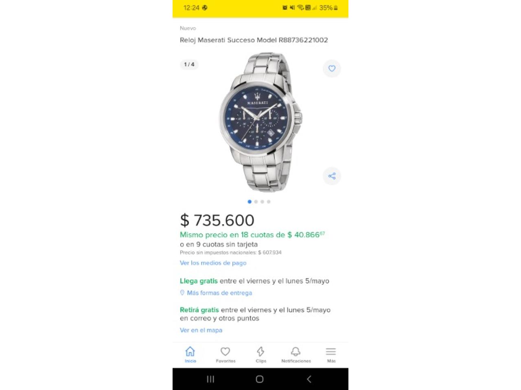The image size is (521, 390).
Task: Open the Clips lightning icon
Action: click(x=260, y=355)
